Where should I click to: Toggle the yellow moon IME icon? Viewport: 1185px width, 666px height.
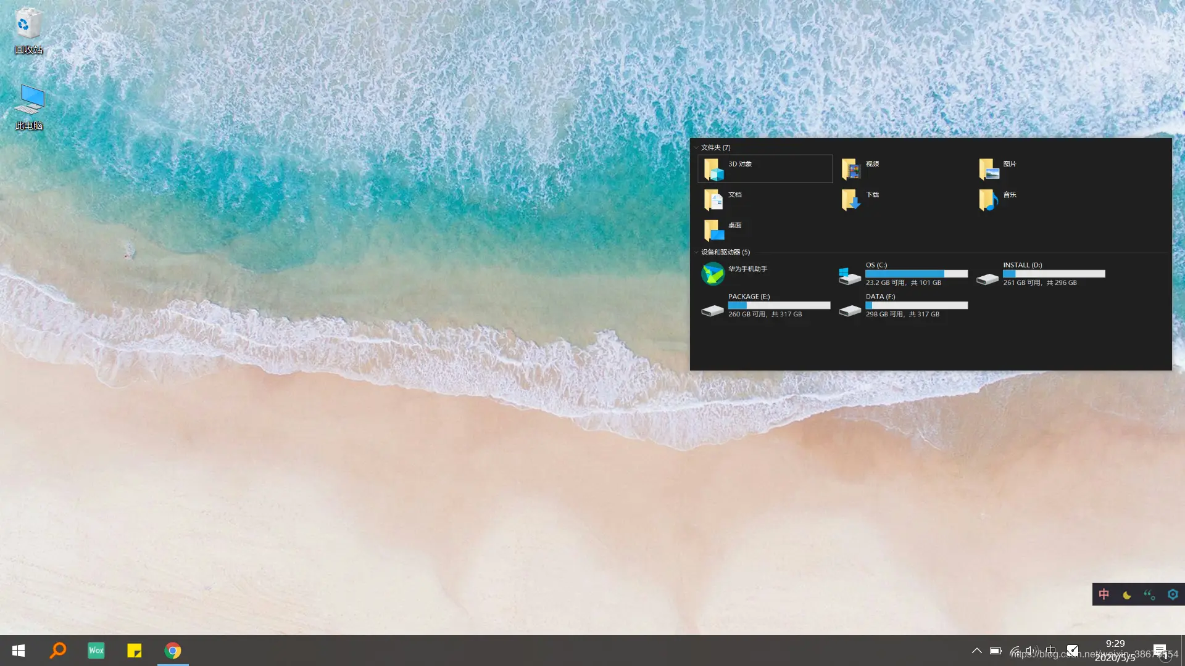click(1127, 595)
